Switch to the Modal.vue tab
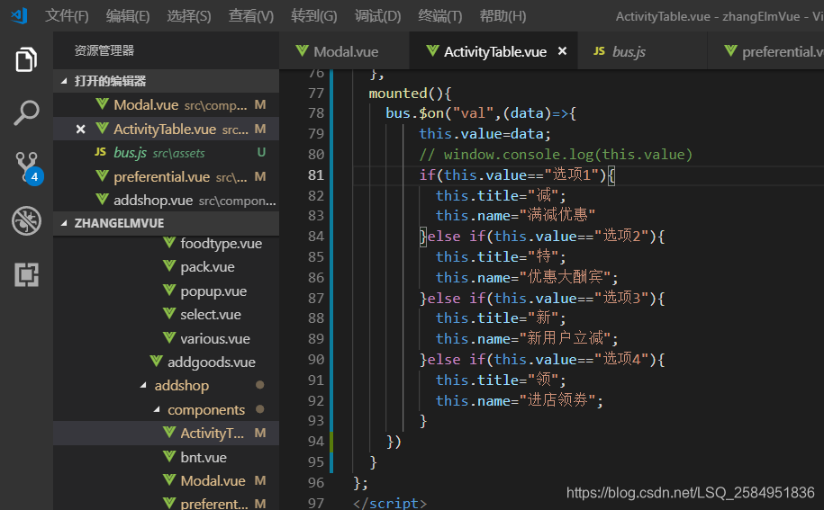Image resolution: width=824 pixels, height=510 pixels. click(344, 51)
